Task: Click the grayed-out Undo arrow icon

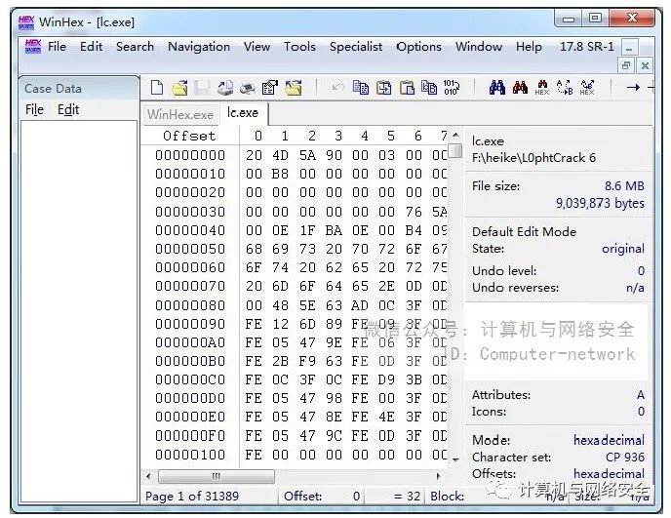Action: 337,88
